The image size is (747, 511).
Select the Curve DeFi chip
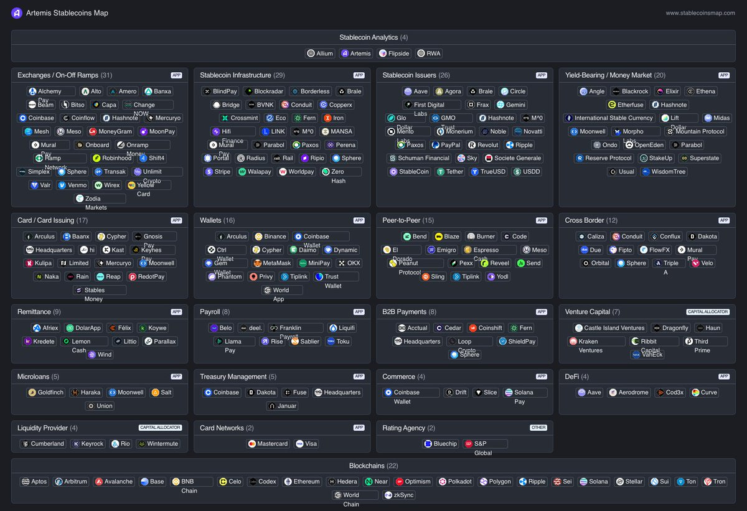click(x=705, y=393)
